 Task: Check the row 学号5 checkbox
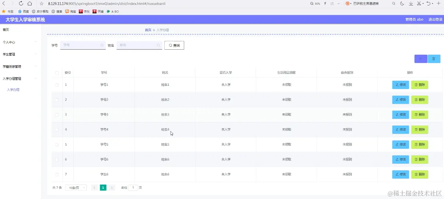[57, 145]
